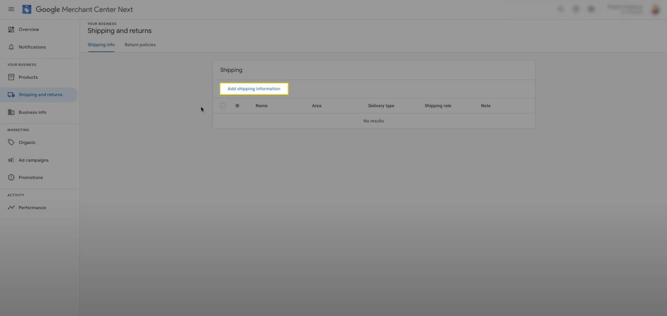Tick the select-all checkbox in Shipping table
This screenshot has width=667, height=316.
[223, 106]
